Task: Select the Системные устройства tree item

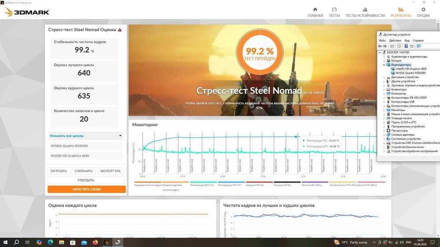Action: (406, 139)
